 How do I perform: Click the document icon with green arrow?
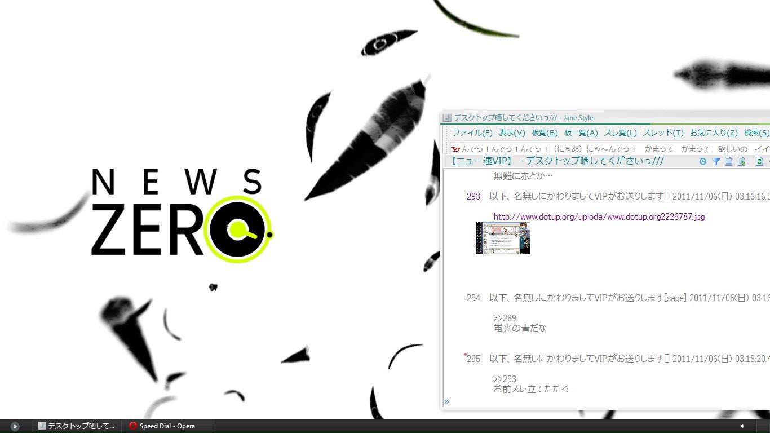742,161
